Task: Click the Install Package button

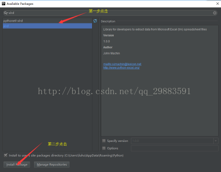Action: pos(17,164)
